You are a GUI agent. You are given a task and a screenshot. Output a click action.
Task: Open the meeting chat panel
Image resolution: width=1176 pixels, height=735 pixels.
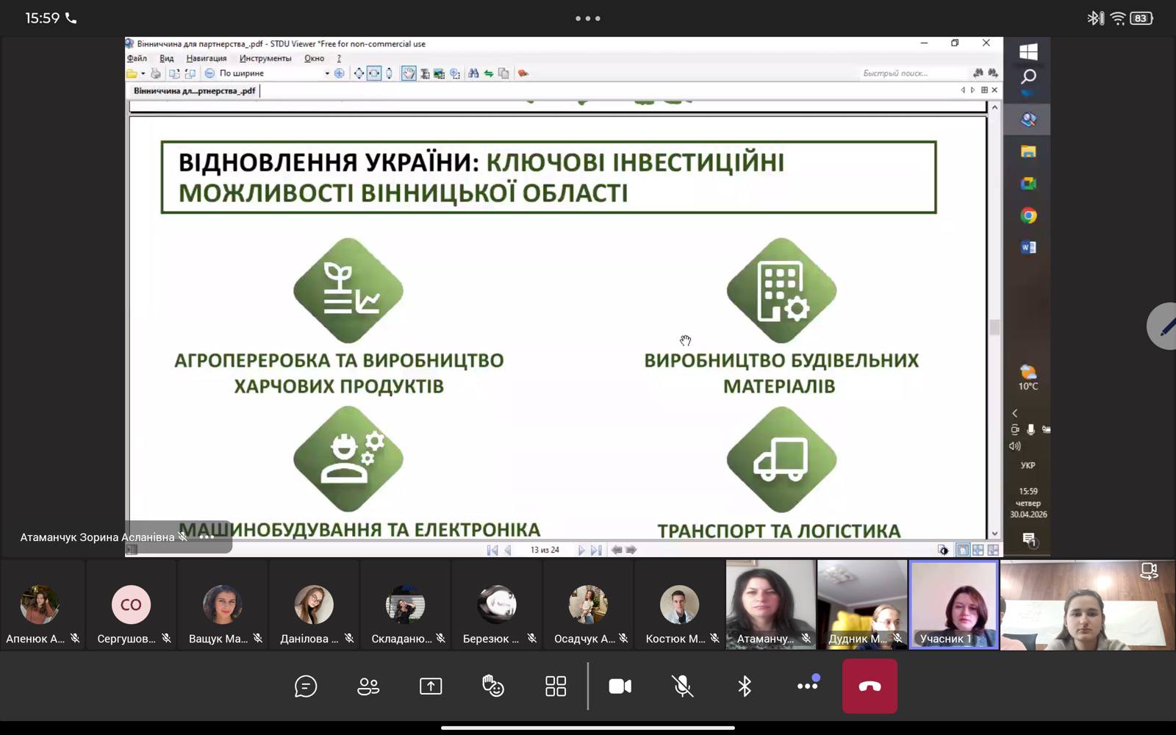point(306,686)
